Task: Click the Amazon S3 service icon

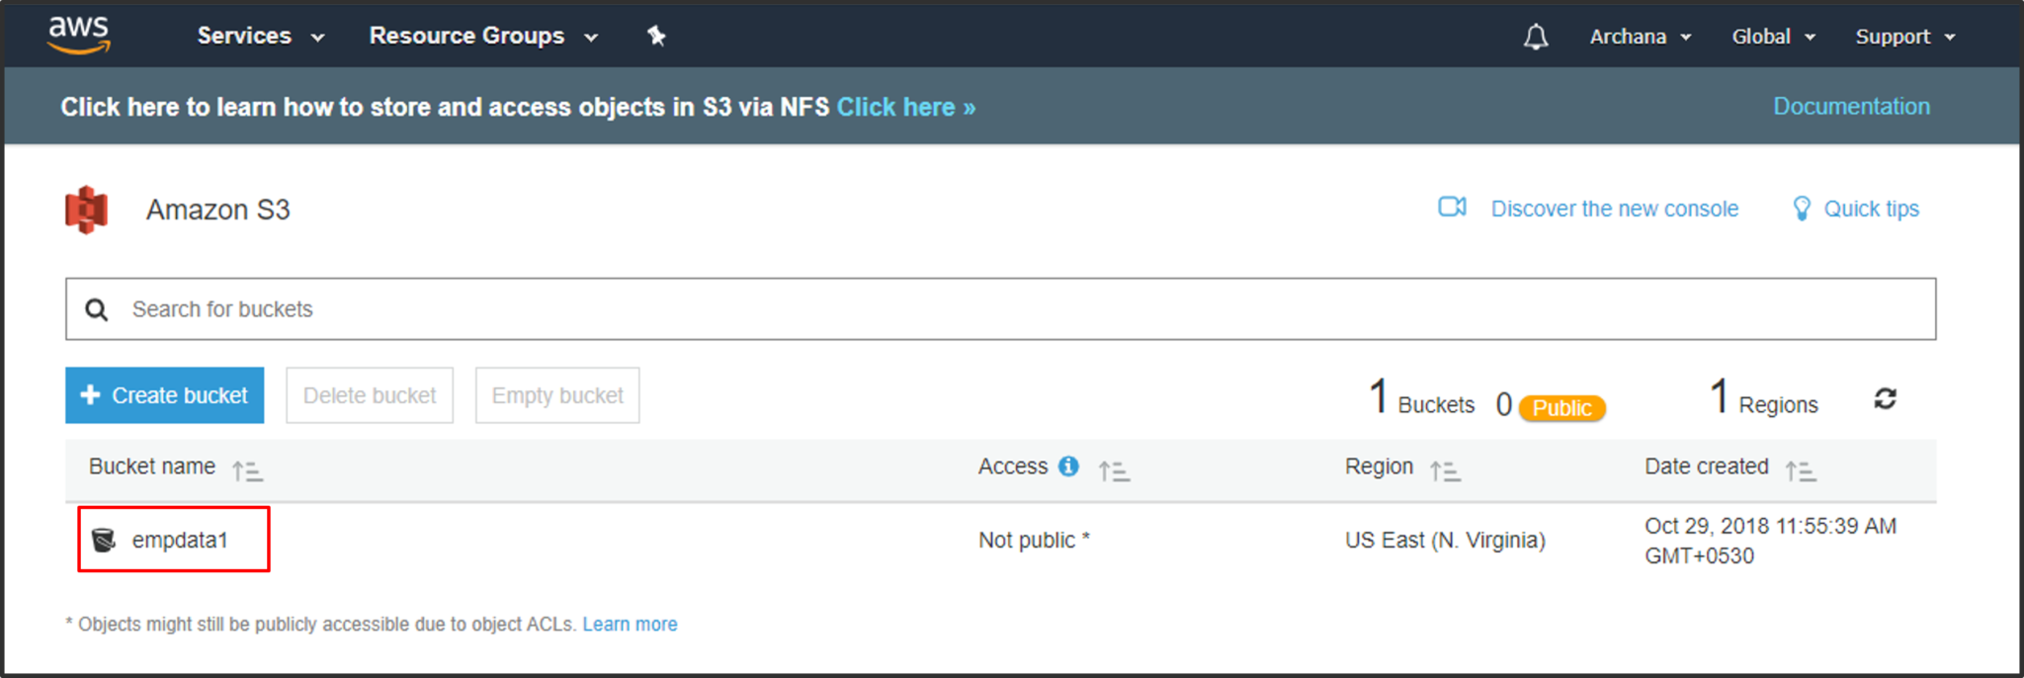Action: (87, 210)
